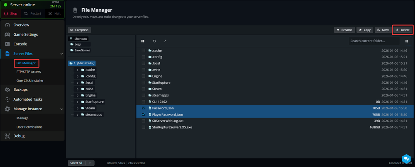Open the Logs shortcut folder
The image size is (415, 167).
(79, 44)
